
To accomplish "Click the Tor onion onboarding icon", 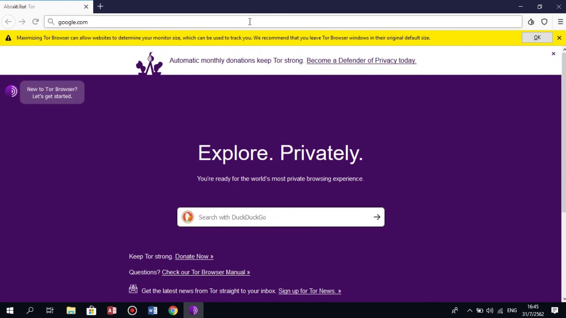I will 11,91.
